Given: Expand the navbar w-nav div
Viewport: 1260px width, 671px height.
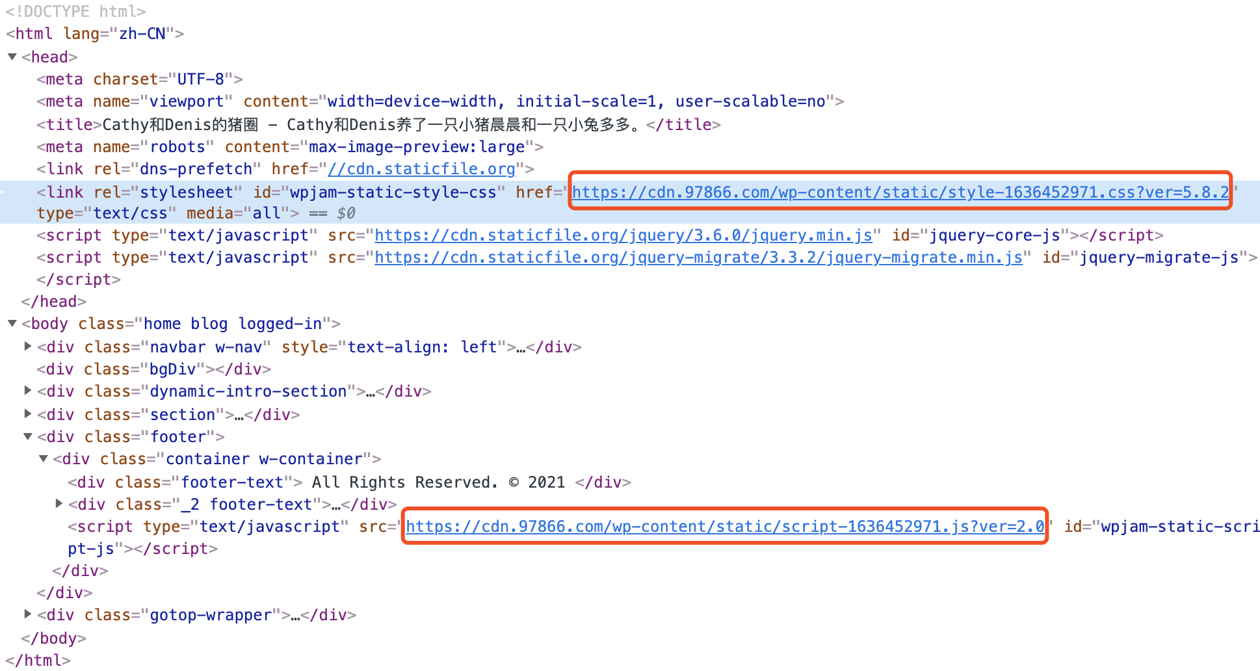Looking at the screenshot, I should [28, 346].
